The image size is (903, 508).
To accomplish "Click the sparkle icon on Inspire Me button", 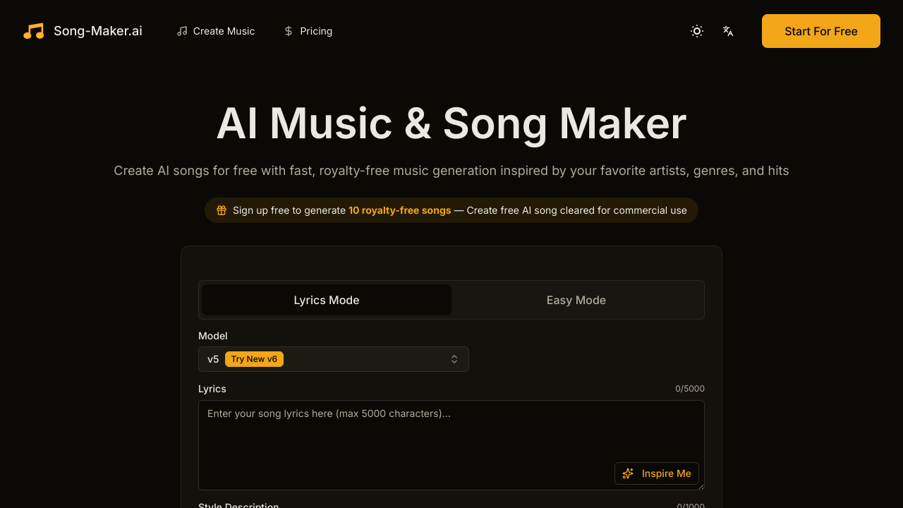I will point(628,473).
